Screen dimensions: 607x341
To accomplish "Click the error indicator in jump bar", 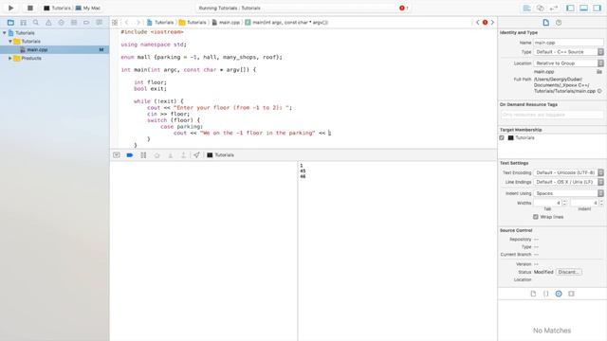I will 485,23.
